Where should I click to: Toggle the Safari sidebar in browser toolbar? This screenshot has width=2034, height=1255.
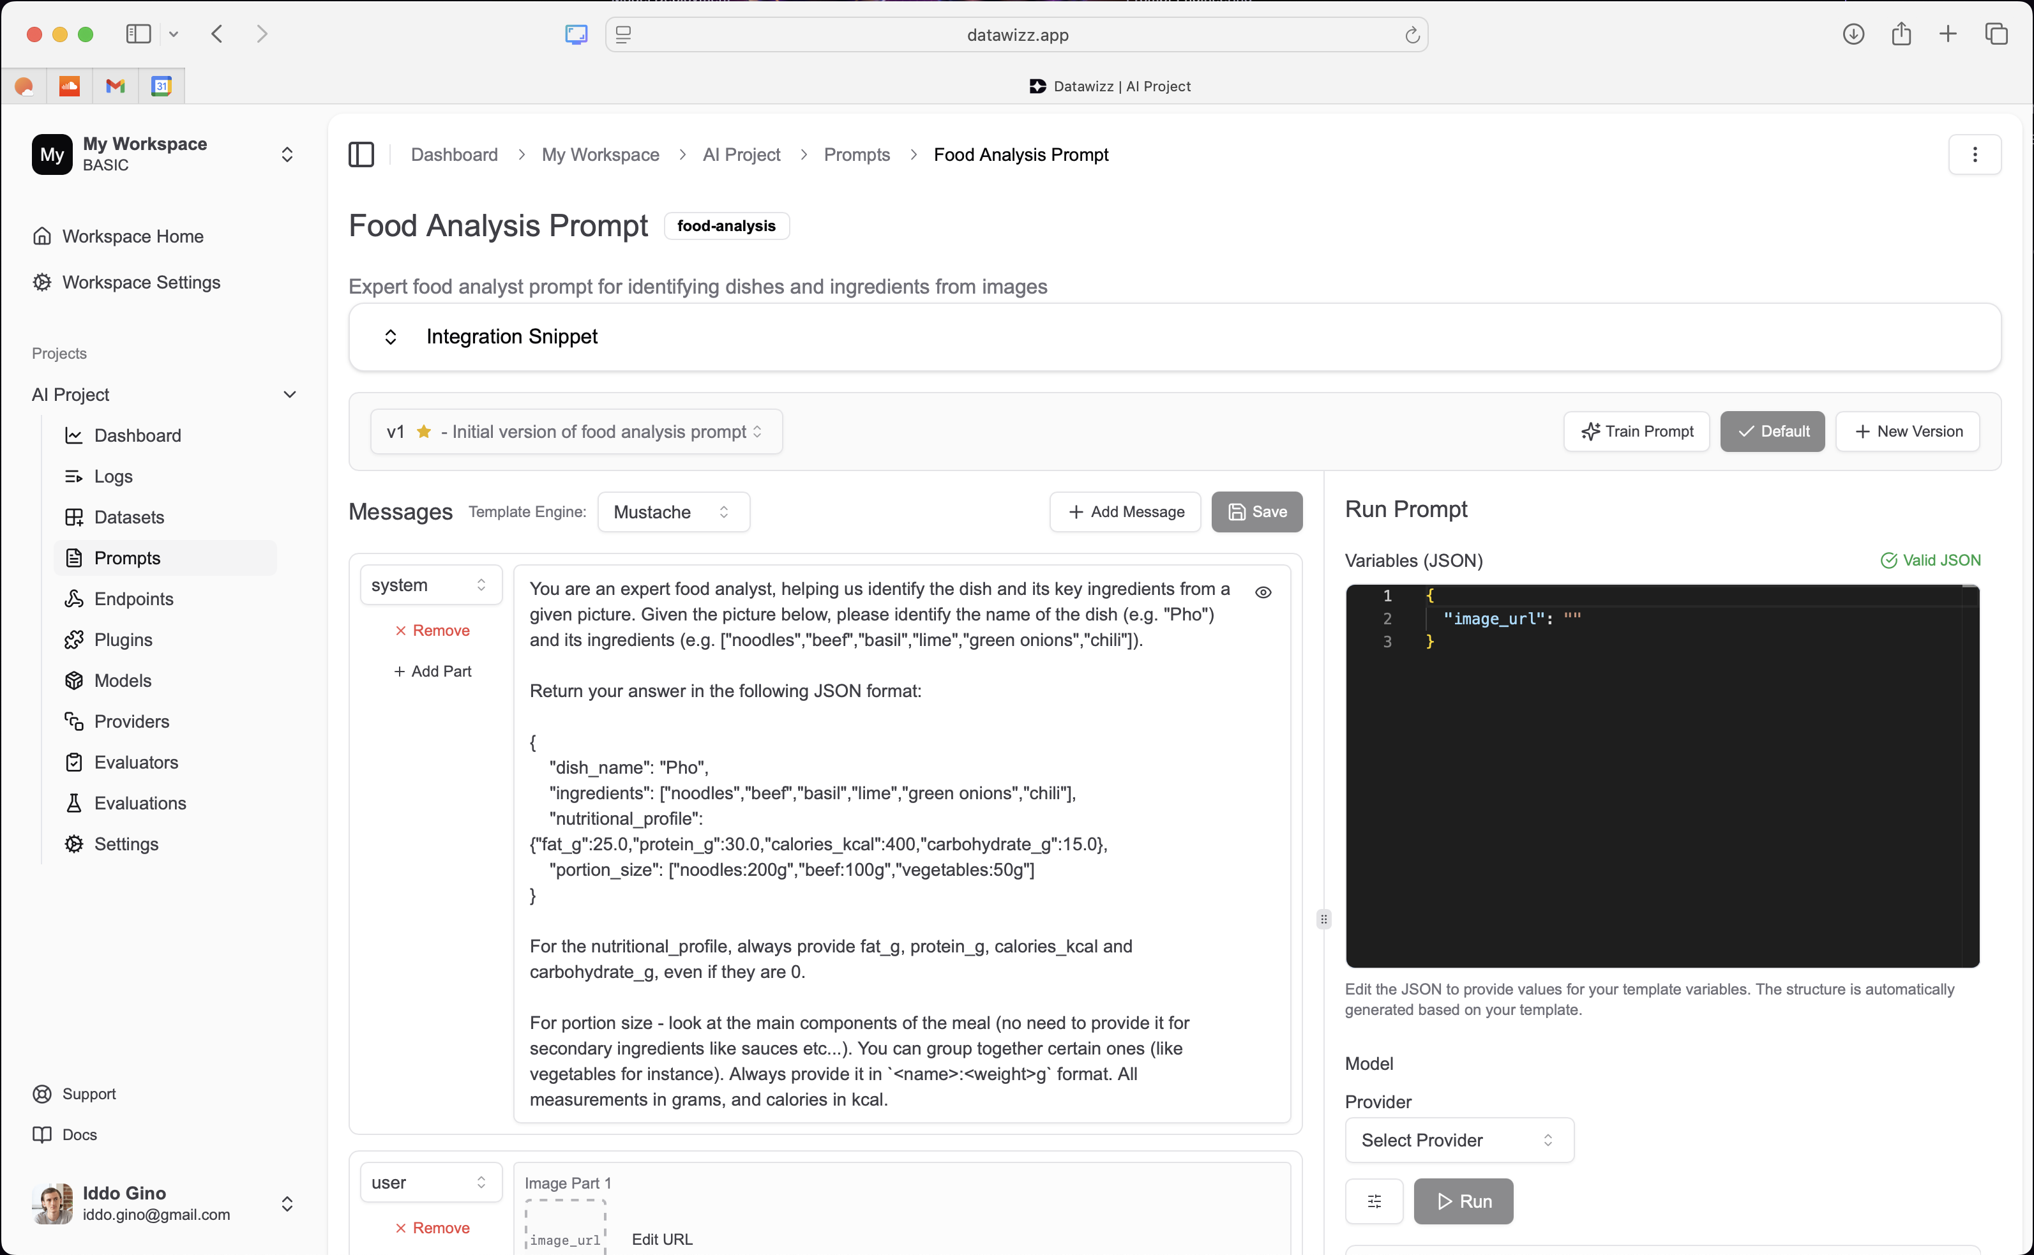click(x=138, y=34)
